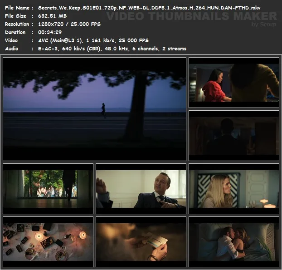Select the thumbnail of a hand holding a card
This screenshot has width=282, height=270.
pyautogui.click(x=141, y=242)
